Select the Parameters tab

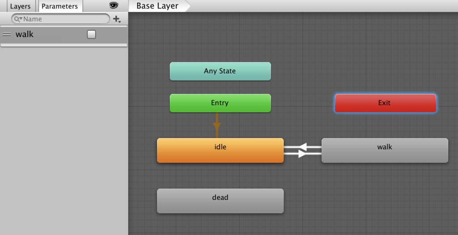60,6
